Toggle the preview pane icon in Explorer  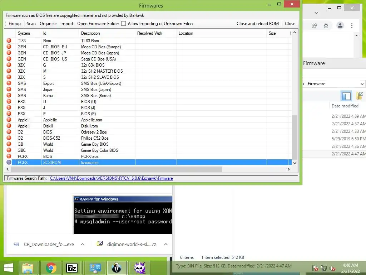[x=346, y=96]
